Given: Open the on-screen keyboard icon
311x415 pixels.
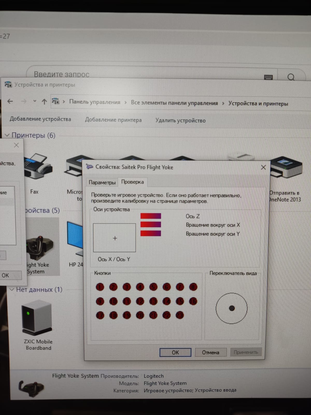Looking at the screenshot, I should pyautogui.click(x=268, y=77).
